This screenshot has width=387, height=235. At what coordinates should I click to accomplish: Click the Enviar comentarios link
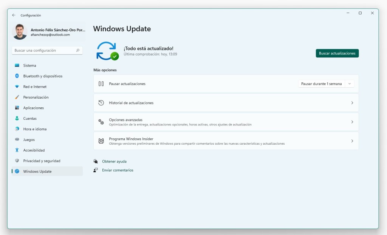point(118,170)
